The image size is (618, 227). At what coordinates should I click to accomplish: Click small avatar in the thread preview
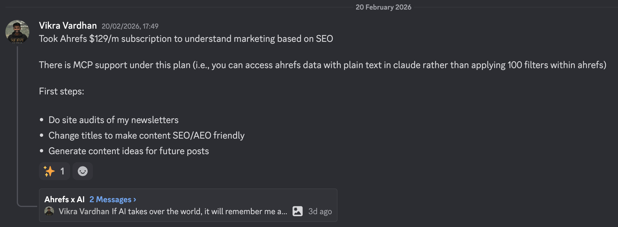pyautogui.click(x=49, y=211)
